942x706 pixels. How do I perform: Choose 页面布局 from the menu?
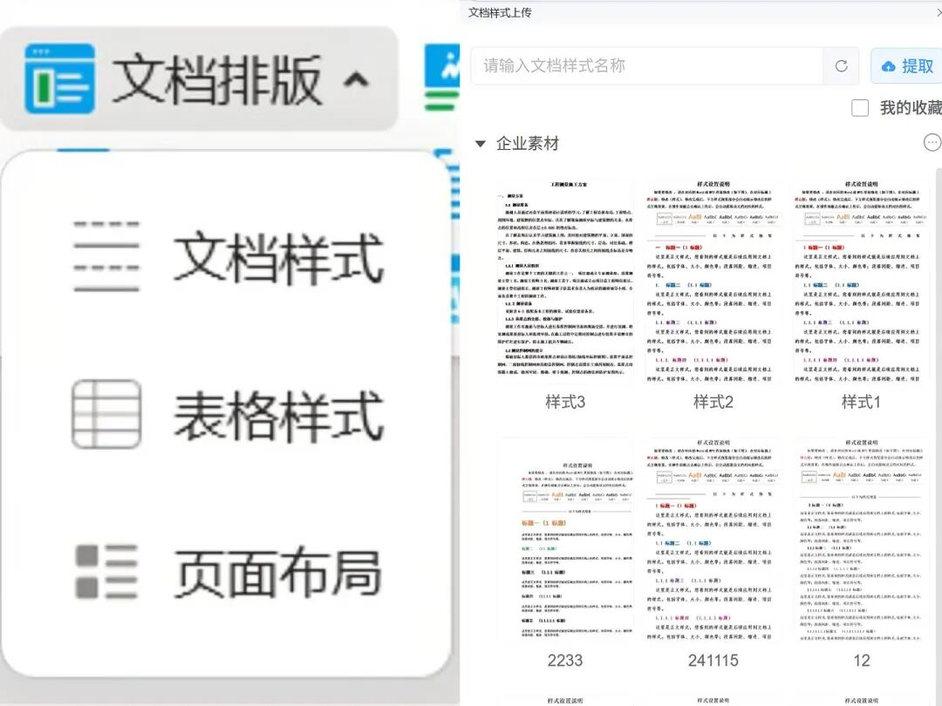[x=225, y=572]
